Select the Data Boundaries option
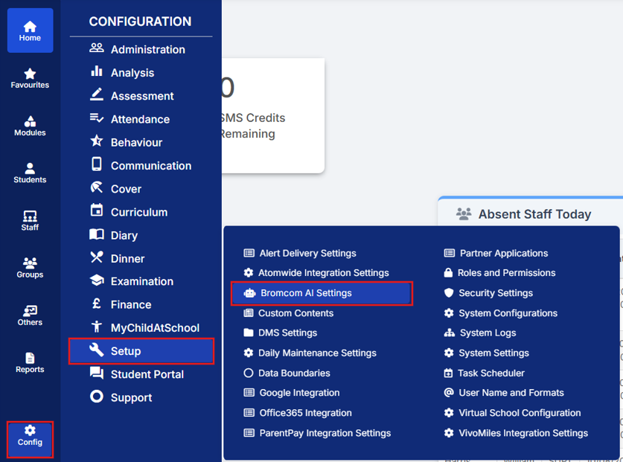This screenshot has width=623, height=462. (294, 373)
